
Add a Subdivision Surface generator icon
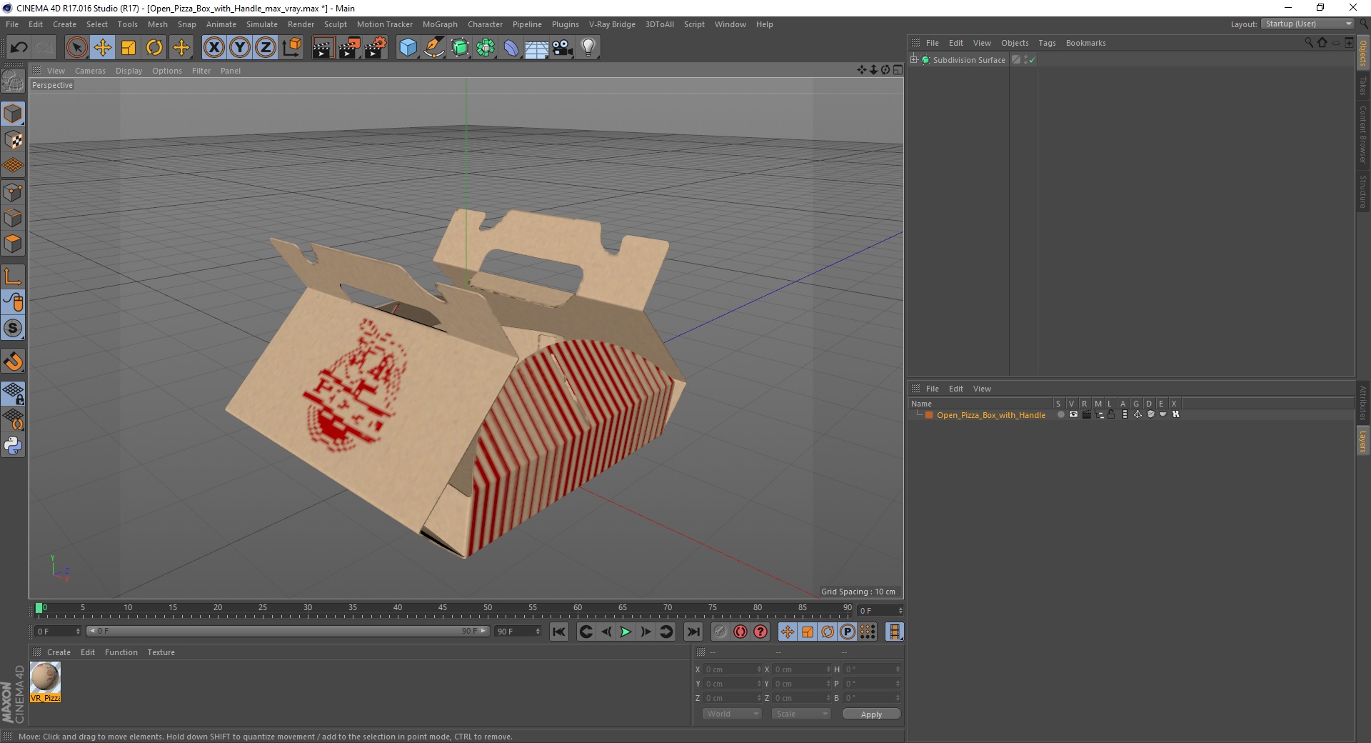[460, 48]
